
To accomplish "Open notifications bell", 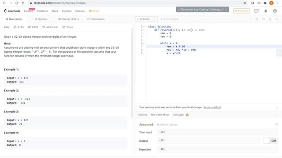I will pos(266,11).
